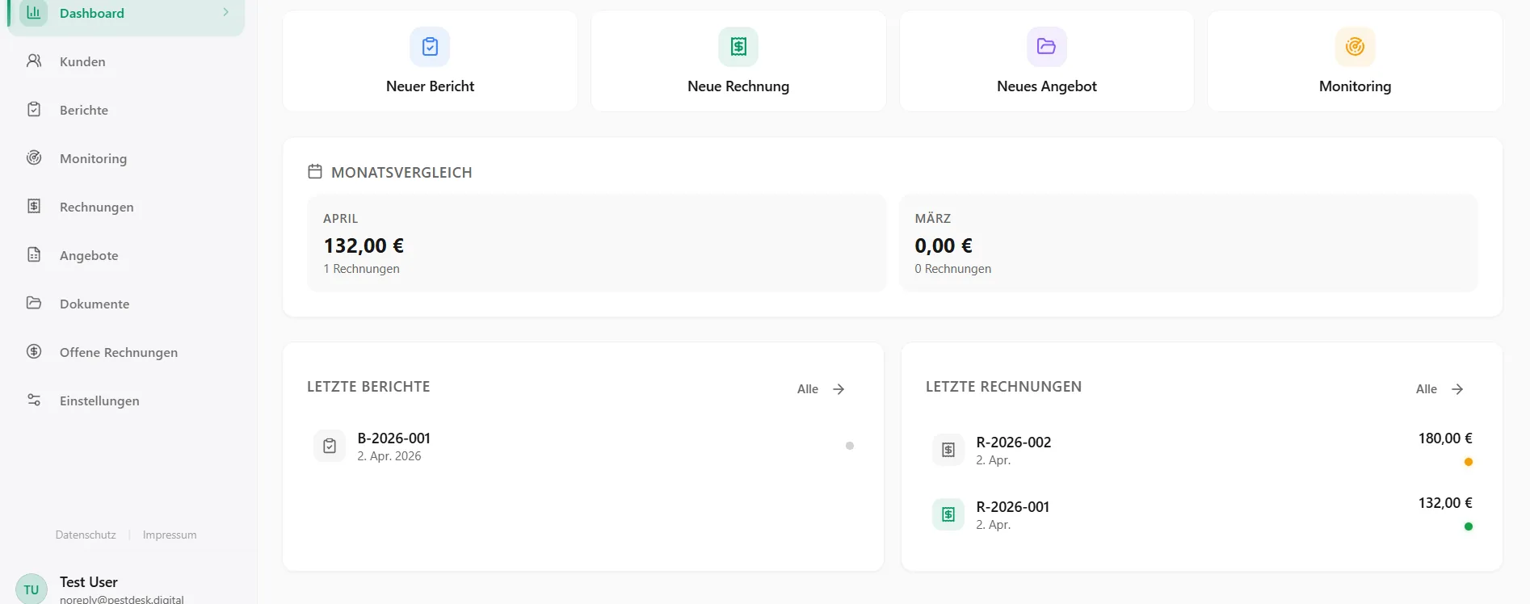
Task: Click the B-2026-001 report clipboard icon
Action: [x=330, y=446]
